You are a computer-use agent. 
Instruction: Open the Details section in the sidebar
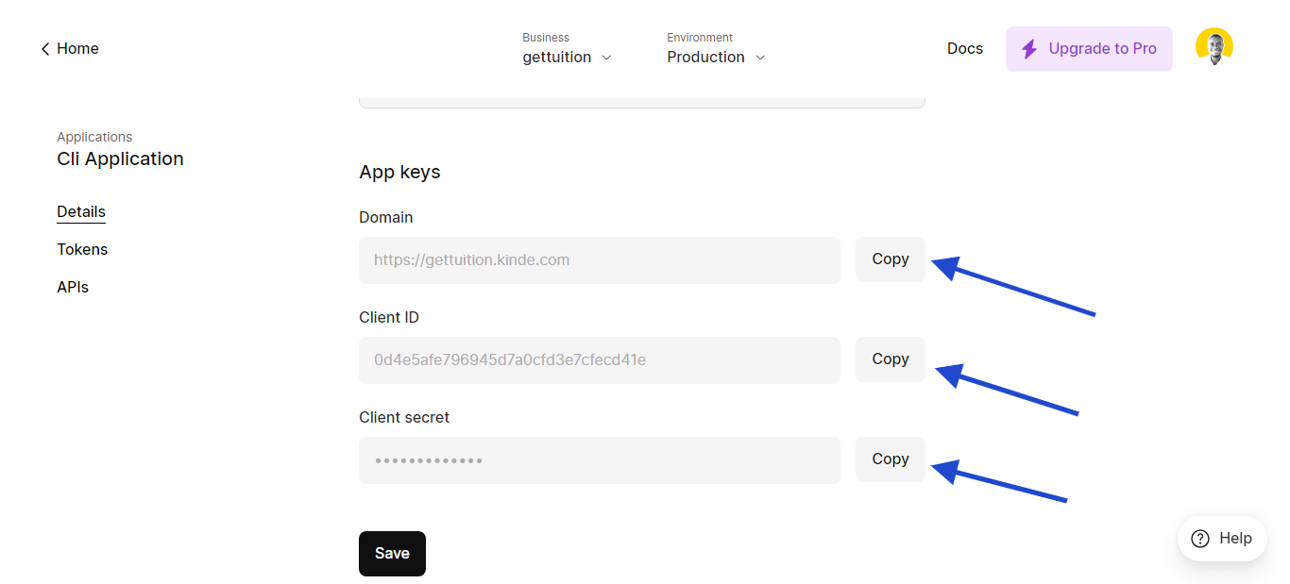[x=81, y=212]
